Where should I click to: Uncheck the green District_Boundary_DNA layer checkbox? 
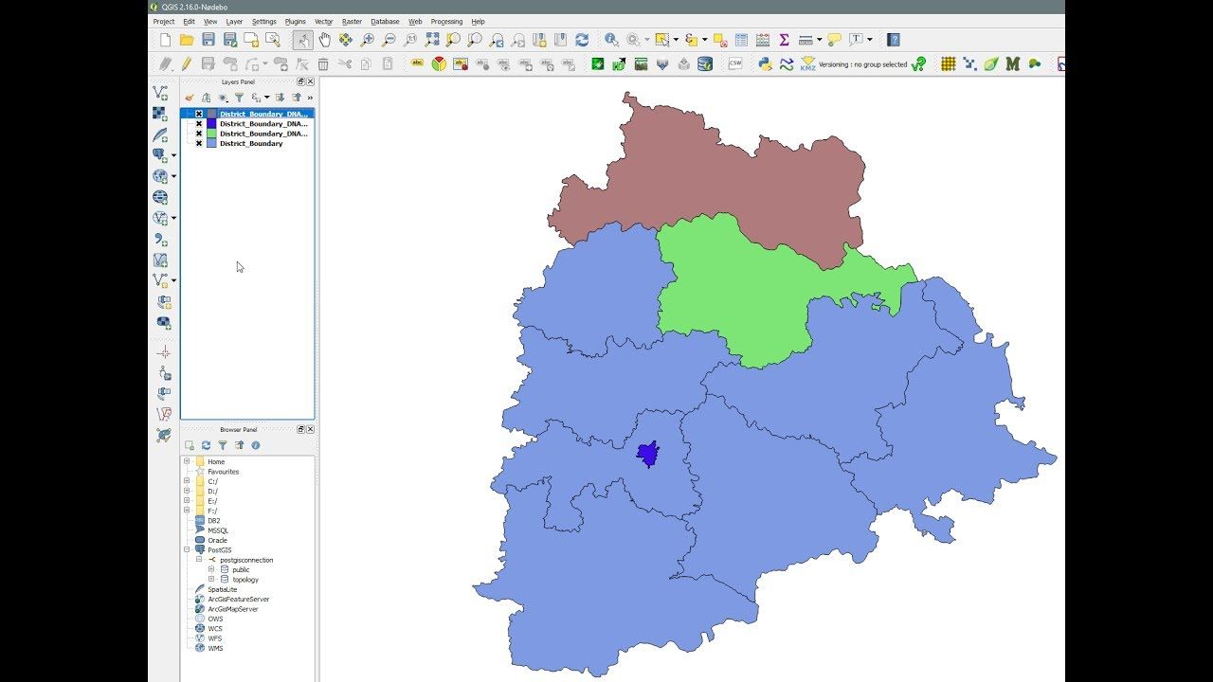(x=199, y=134)
